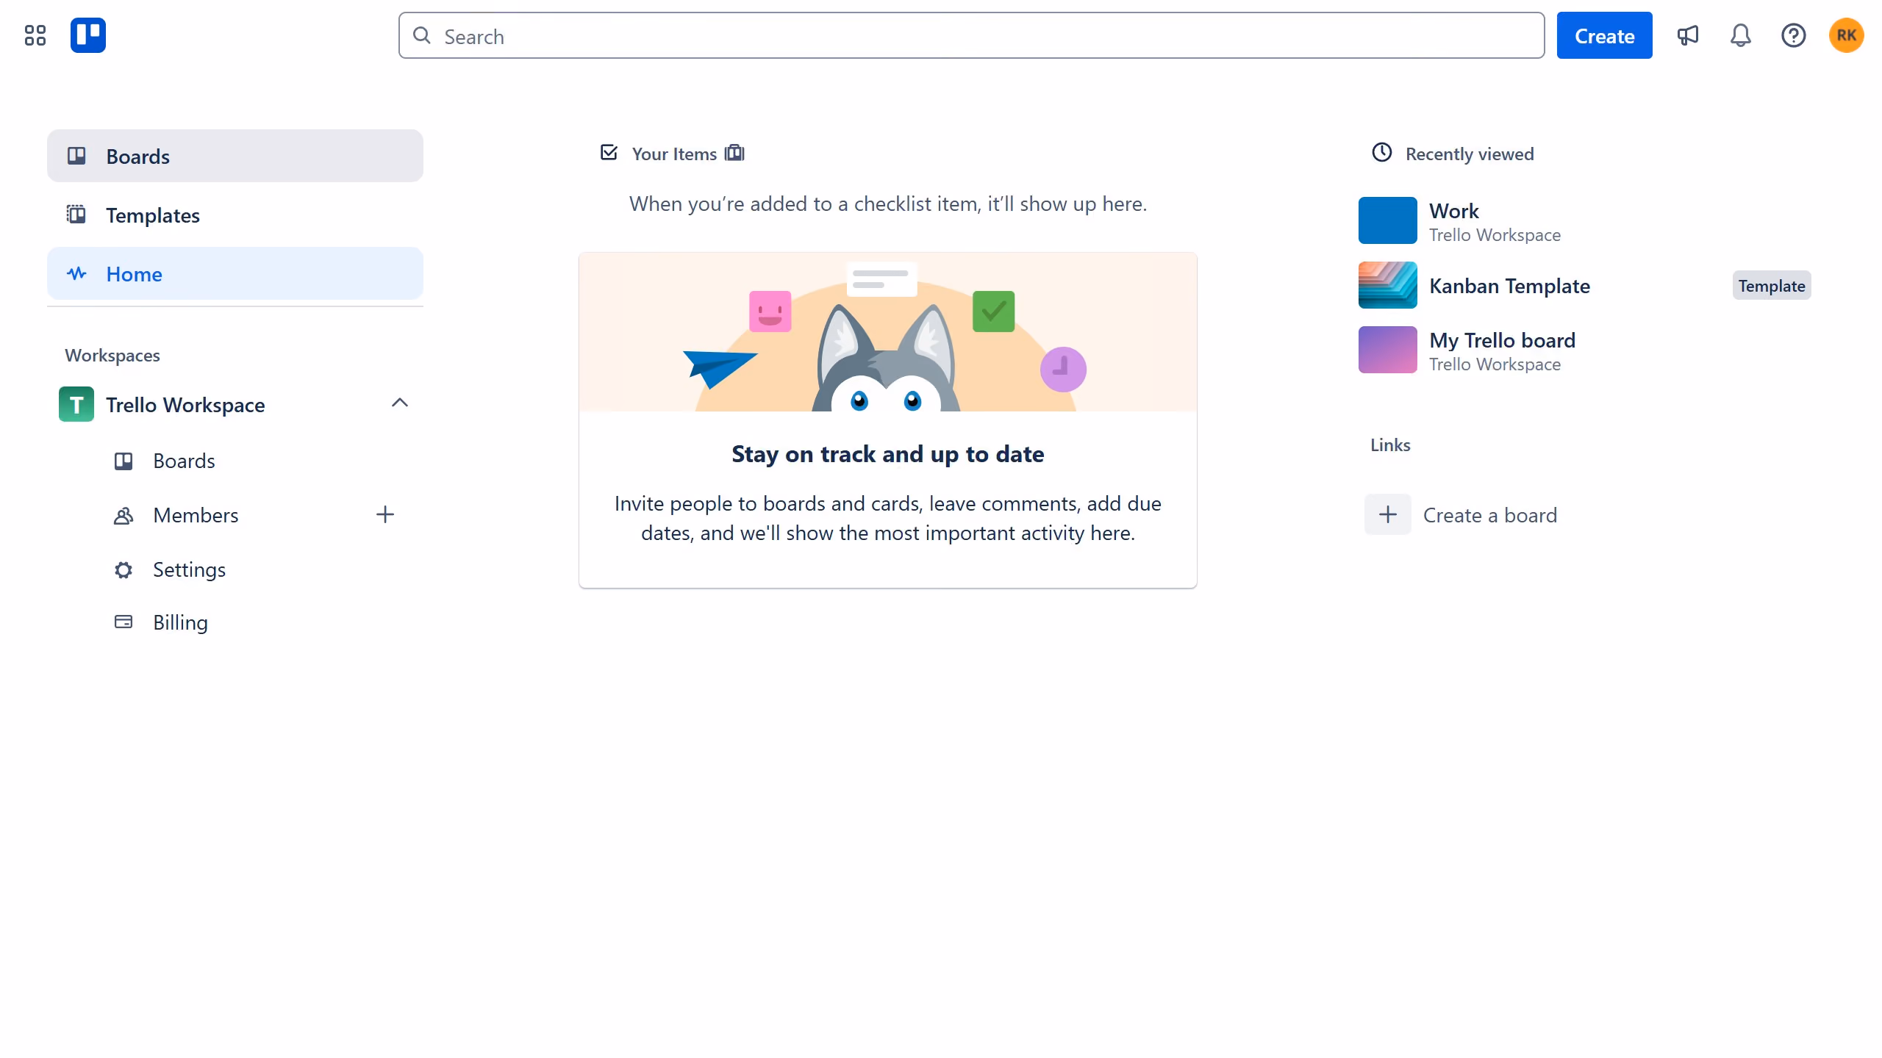
Task: Collapse the Trello Workspace section
Action: pyautogui.click(x=400, y=403)
